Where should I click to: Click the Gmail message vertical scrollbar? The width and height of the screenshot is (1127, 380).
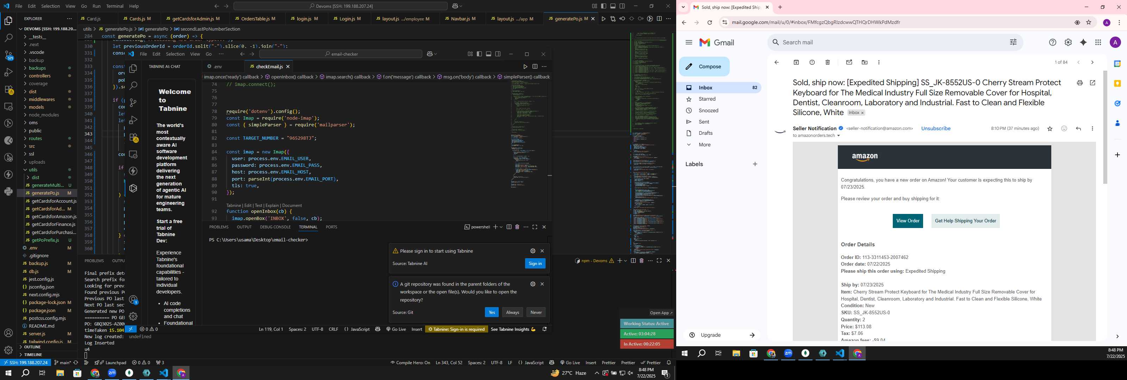click(1105, 127)
